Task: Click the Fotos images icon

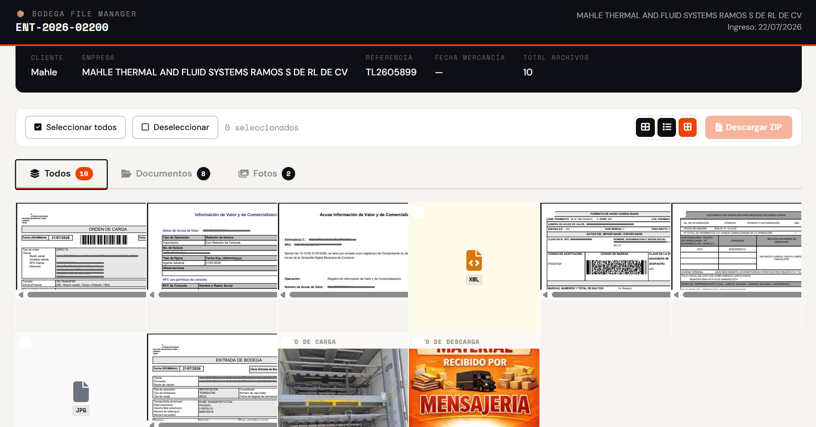Action: [x=243, y=173]
